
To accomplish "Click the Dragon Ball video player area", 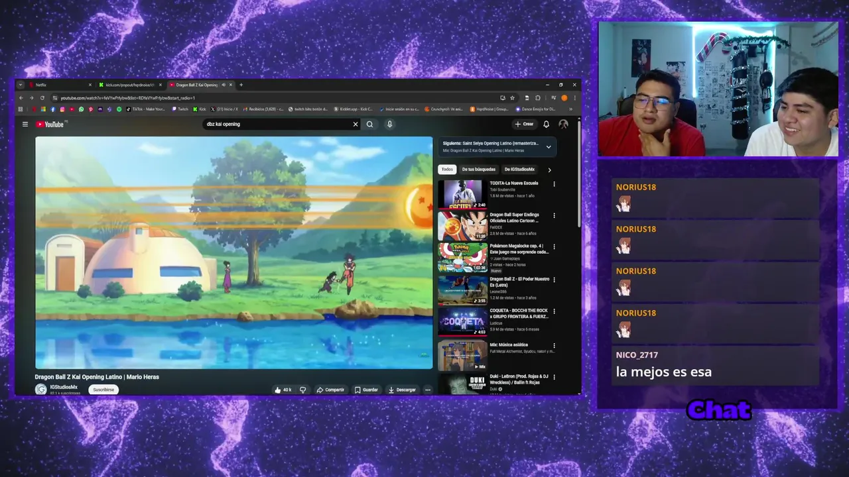I will pyautogui.click(x=233, y=252).
